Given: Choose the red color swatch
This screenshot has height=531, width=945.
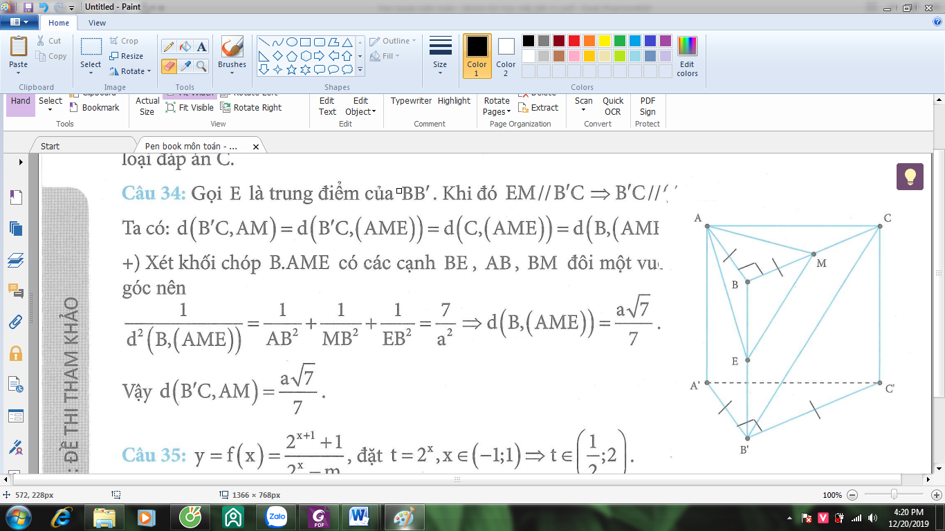Looking at the screenshot, I should point(574,41).
